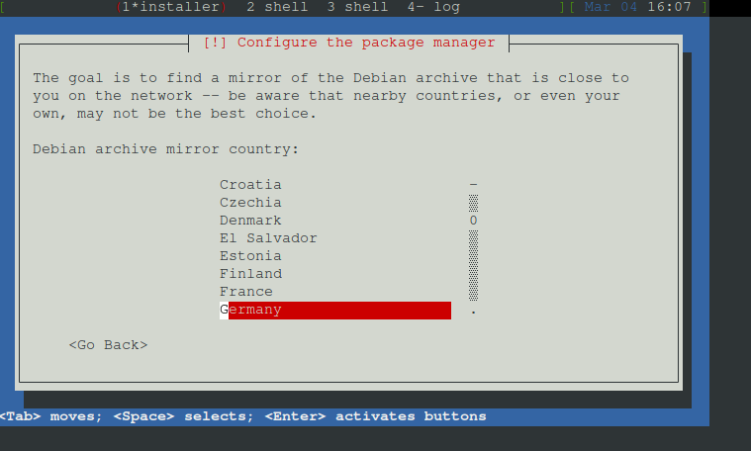Open the 3 shell tab
This screenshot has width=751, height=451.
[357, 7]
